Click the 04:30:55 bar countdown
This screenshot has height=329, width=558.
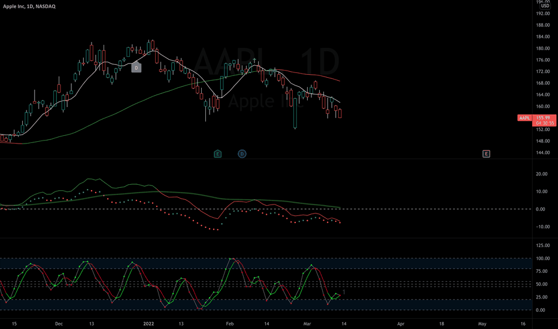tap(545, 123)
